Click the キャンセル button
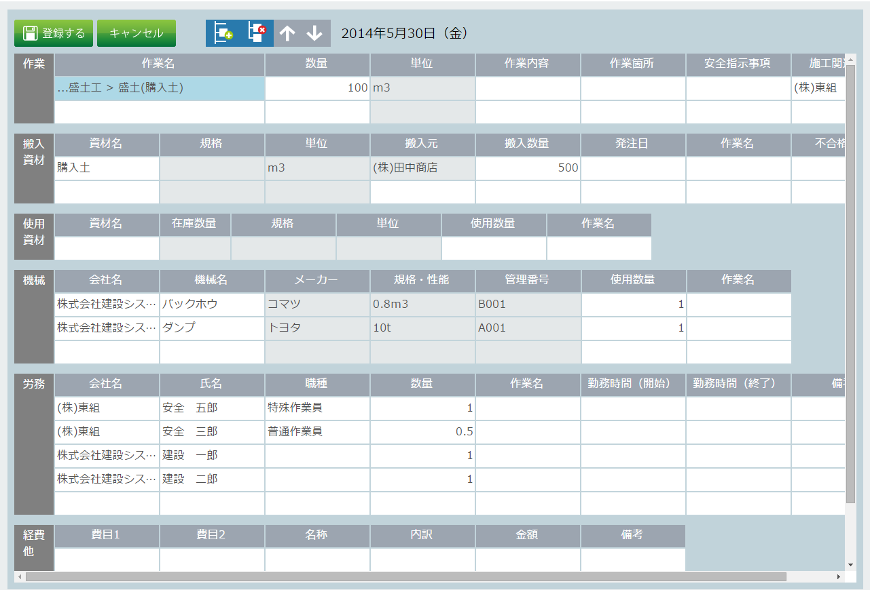This screenshot has height=590, width=870. coord(137,33)
